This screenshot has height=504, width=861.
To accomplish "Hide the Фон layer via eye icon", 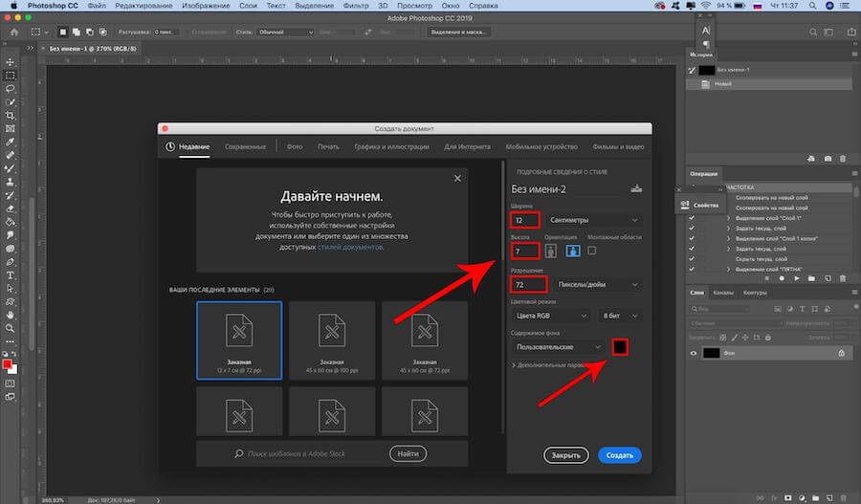I will 695,353.
